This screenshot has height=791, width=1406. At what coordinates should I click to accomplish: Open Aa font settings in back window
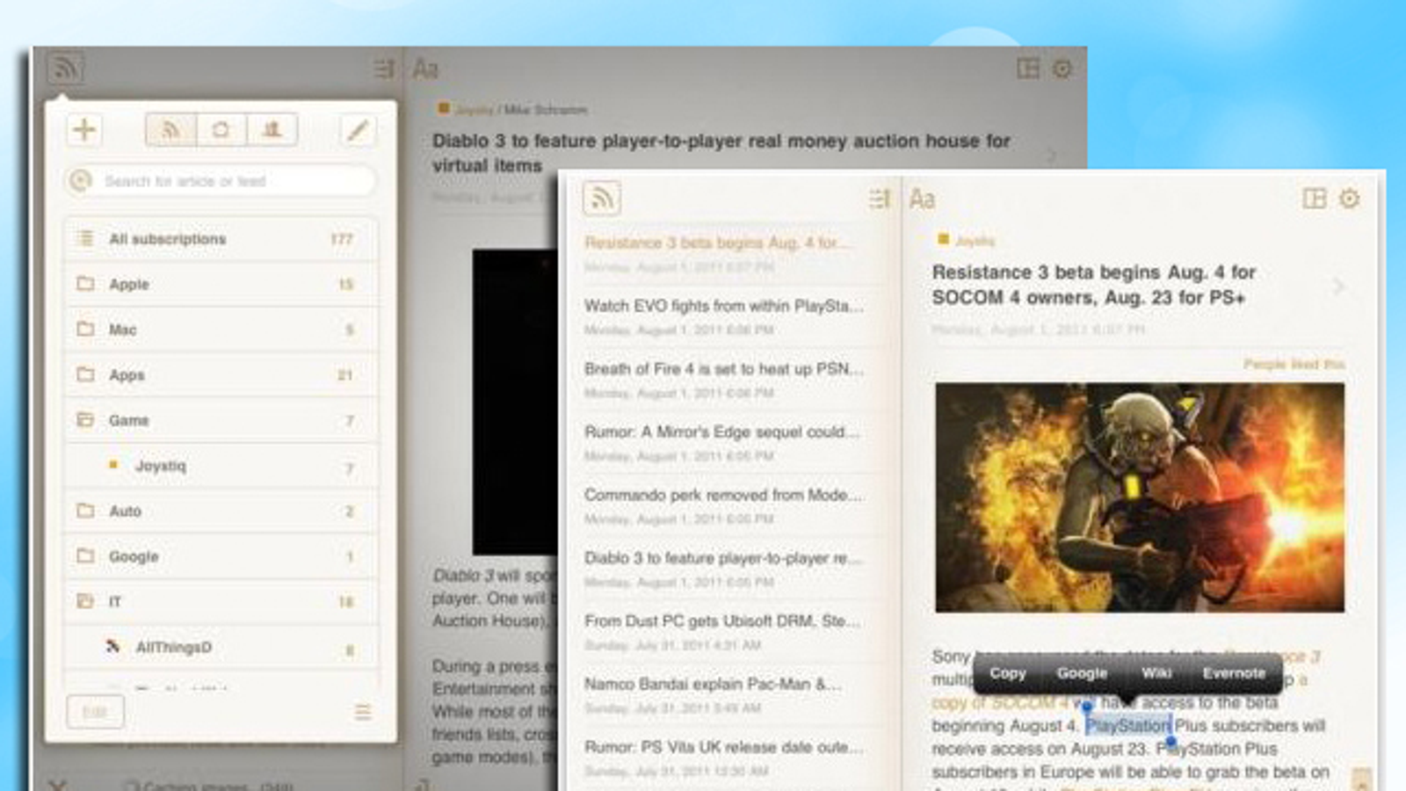[426, 69]
